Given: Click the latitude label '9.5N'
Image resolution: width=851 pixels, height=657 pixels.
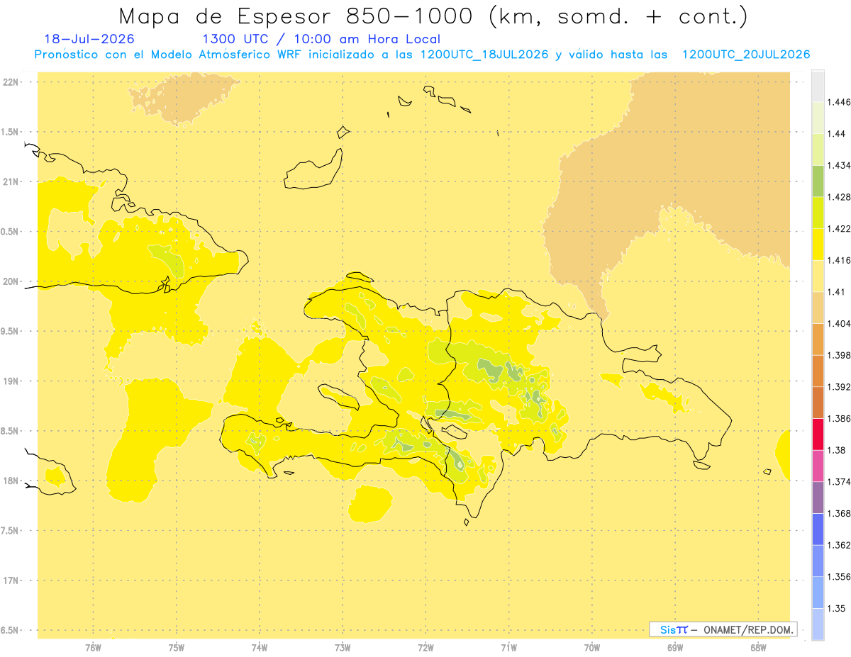Looking at the screenshot, I should (10, 331).
